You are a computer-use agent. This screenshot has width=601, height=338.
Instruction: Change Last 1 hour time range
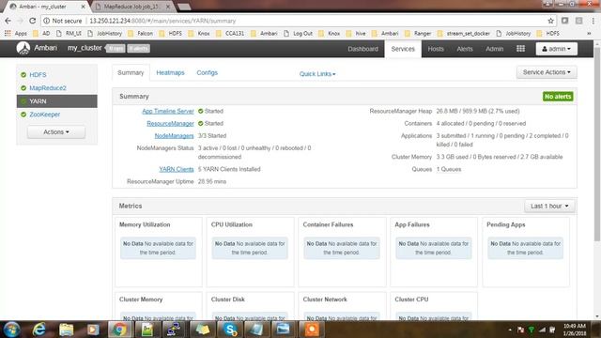coord(549,206)
